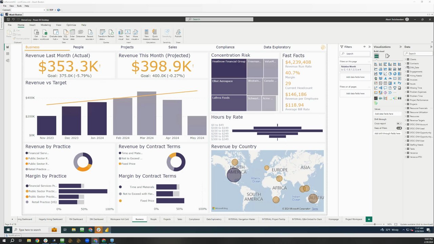Expand the Revenue Targets table
Screen dimensions: 434x244
[x=405, y=120]
